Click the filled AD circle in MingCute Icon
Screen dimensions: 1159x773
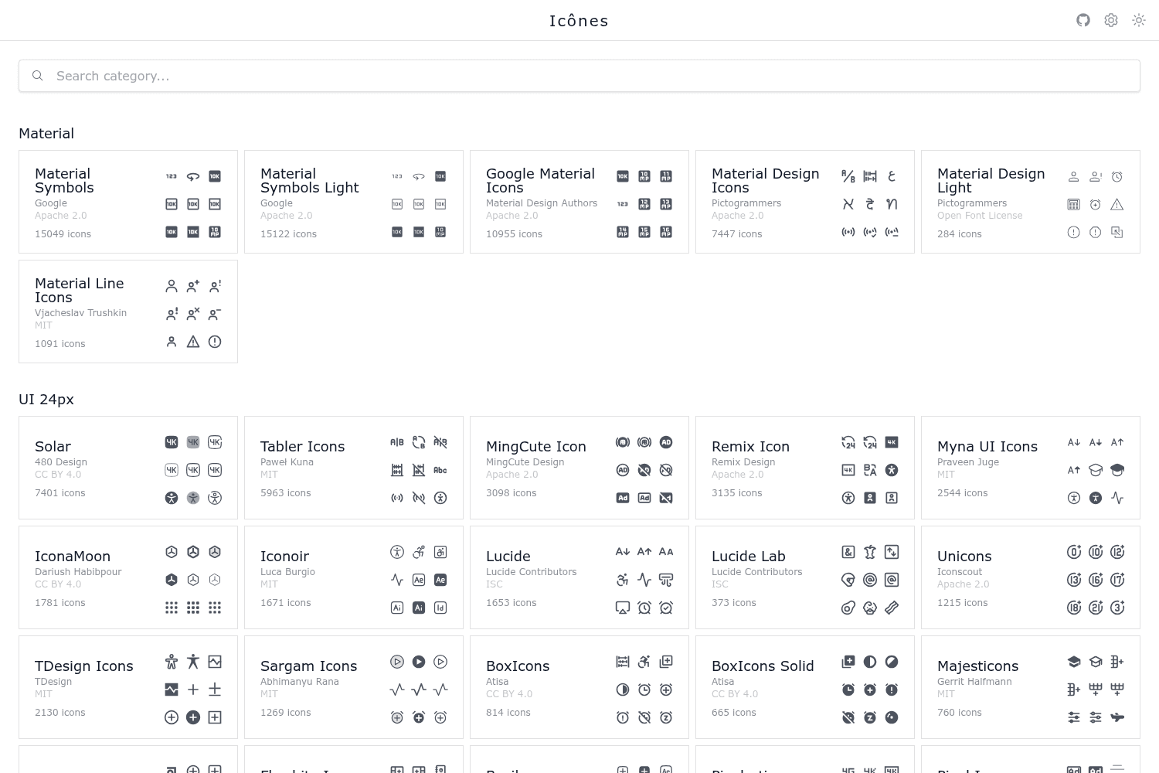click(x=666, y=442)
